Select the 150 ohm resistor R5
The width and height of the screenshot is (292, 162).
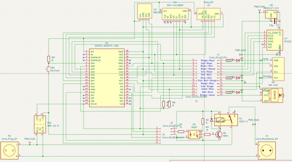[229, 78]
